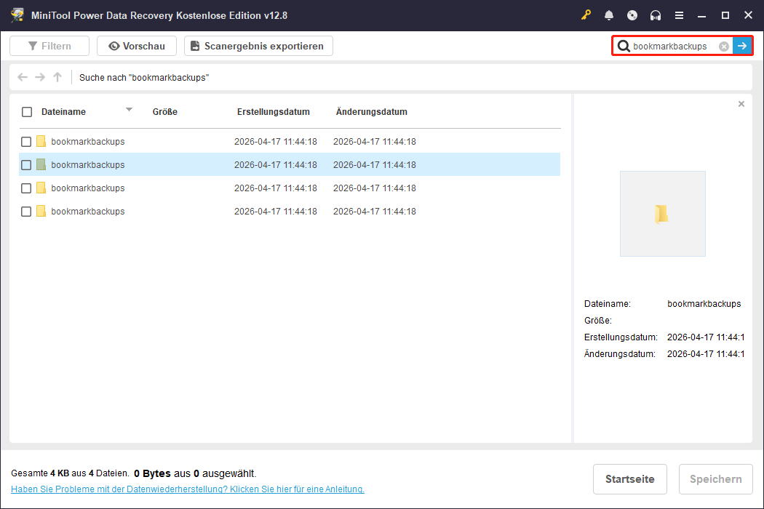Click Scanergebnis exportieren button

click(x=258, y=46)
